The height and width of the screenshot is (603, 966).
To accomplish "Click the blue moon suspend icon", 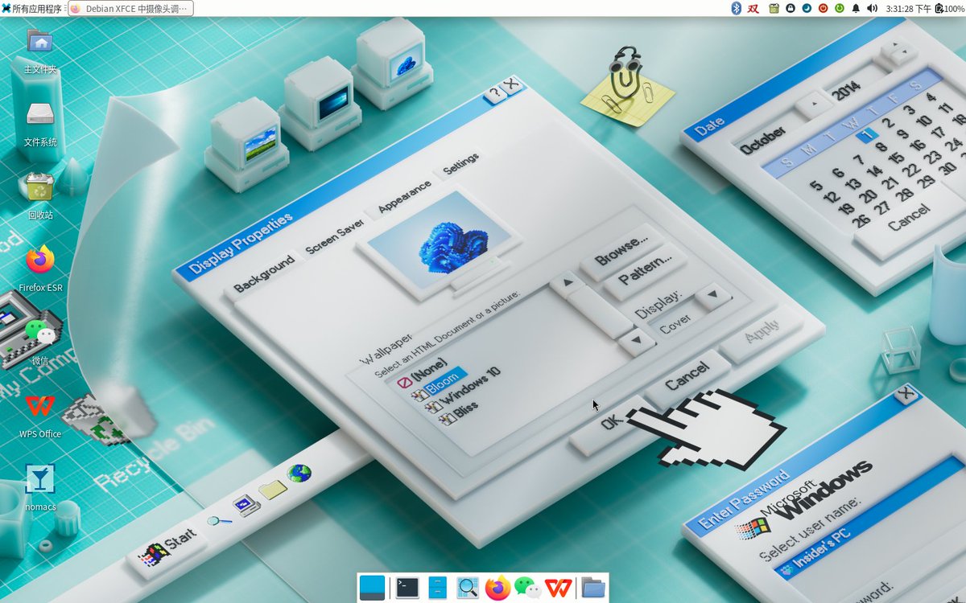I will coord(807,8).
